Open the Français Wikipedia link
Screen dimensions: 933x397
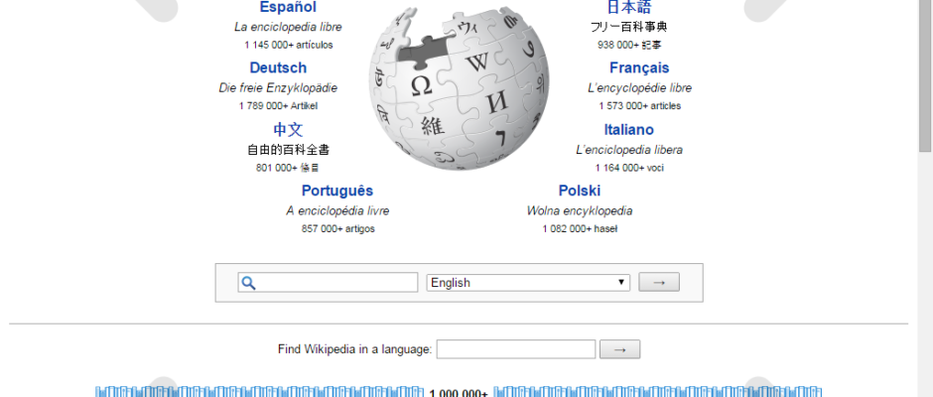[x=639, y=67]
